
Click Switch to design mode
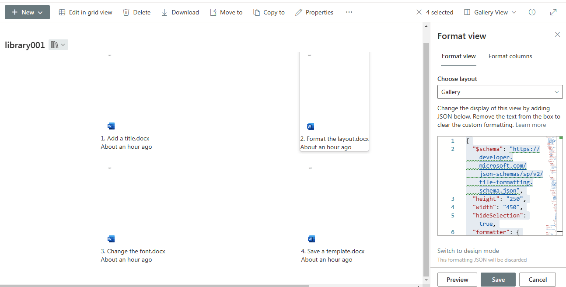coord(468,251)
